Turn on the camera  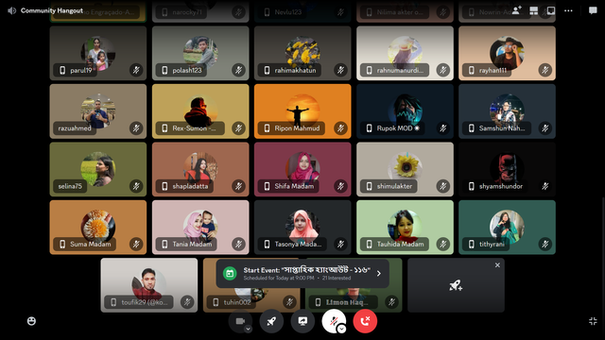coord(240,321)
